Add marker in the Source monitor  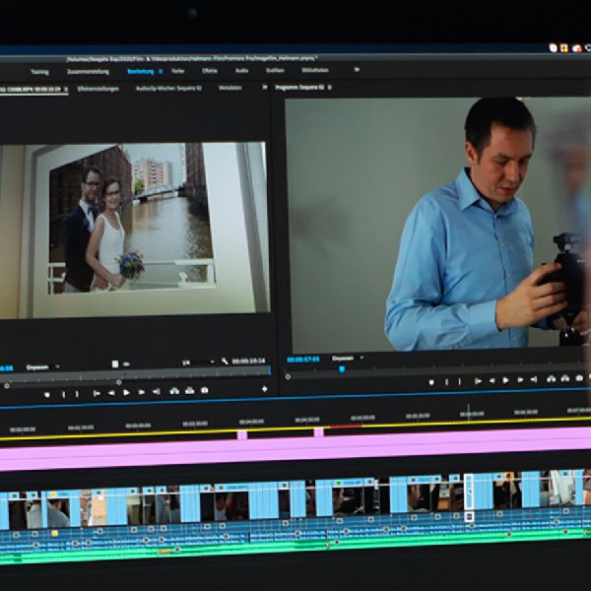46,392
